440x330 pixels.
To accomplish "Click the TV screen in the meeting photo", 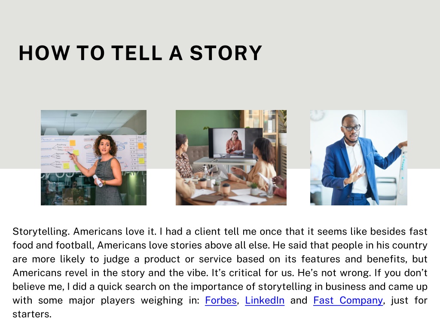I will coord(235,144).
